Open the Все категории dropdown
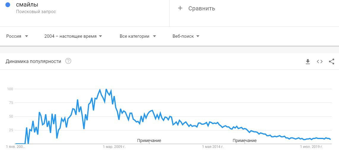 tap(138, 36)
